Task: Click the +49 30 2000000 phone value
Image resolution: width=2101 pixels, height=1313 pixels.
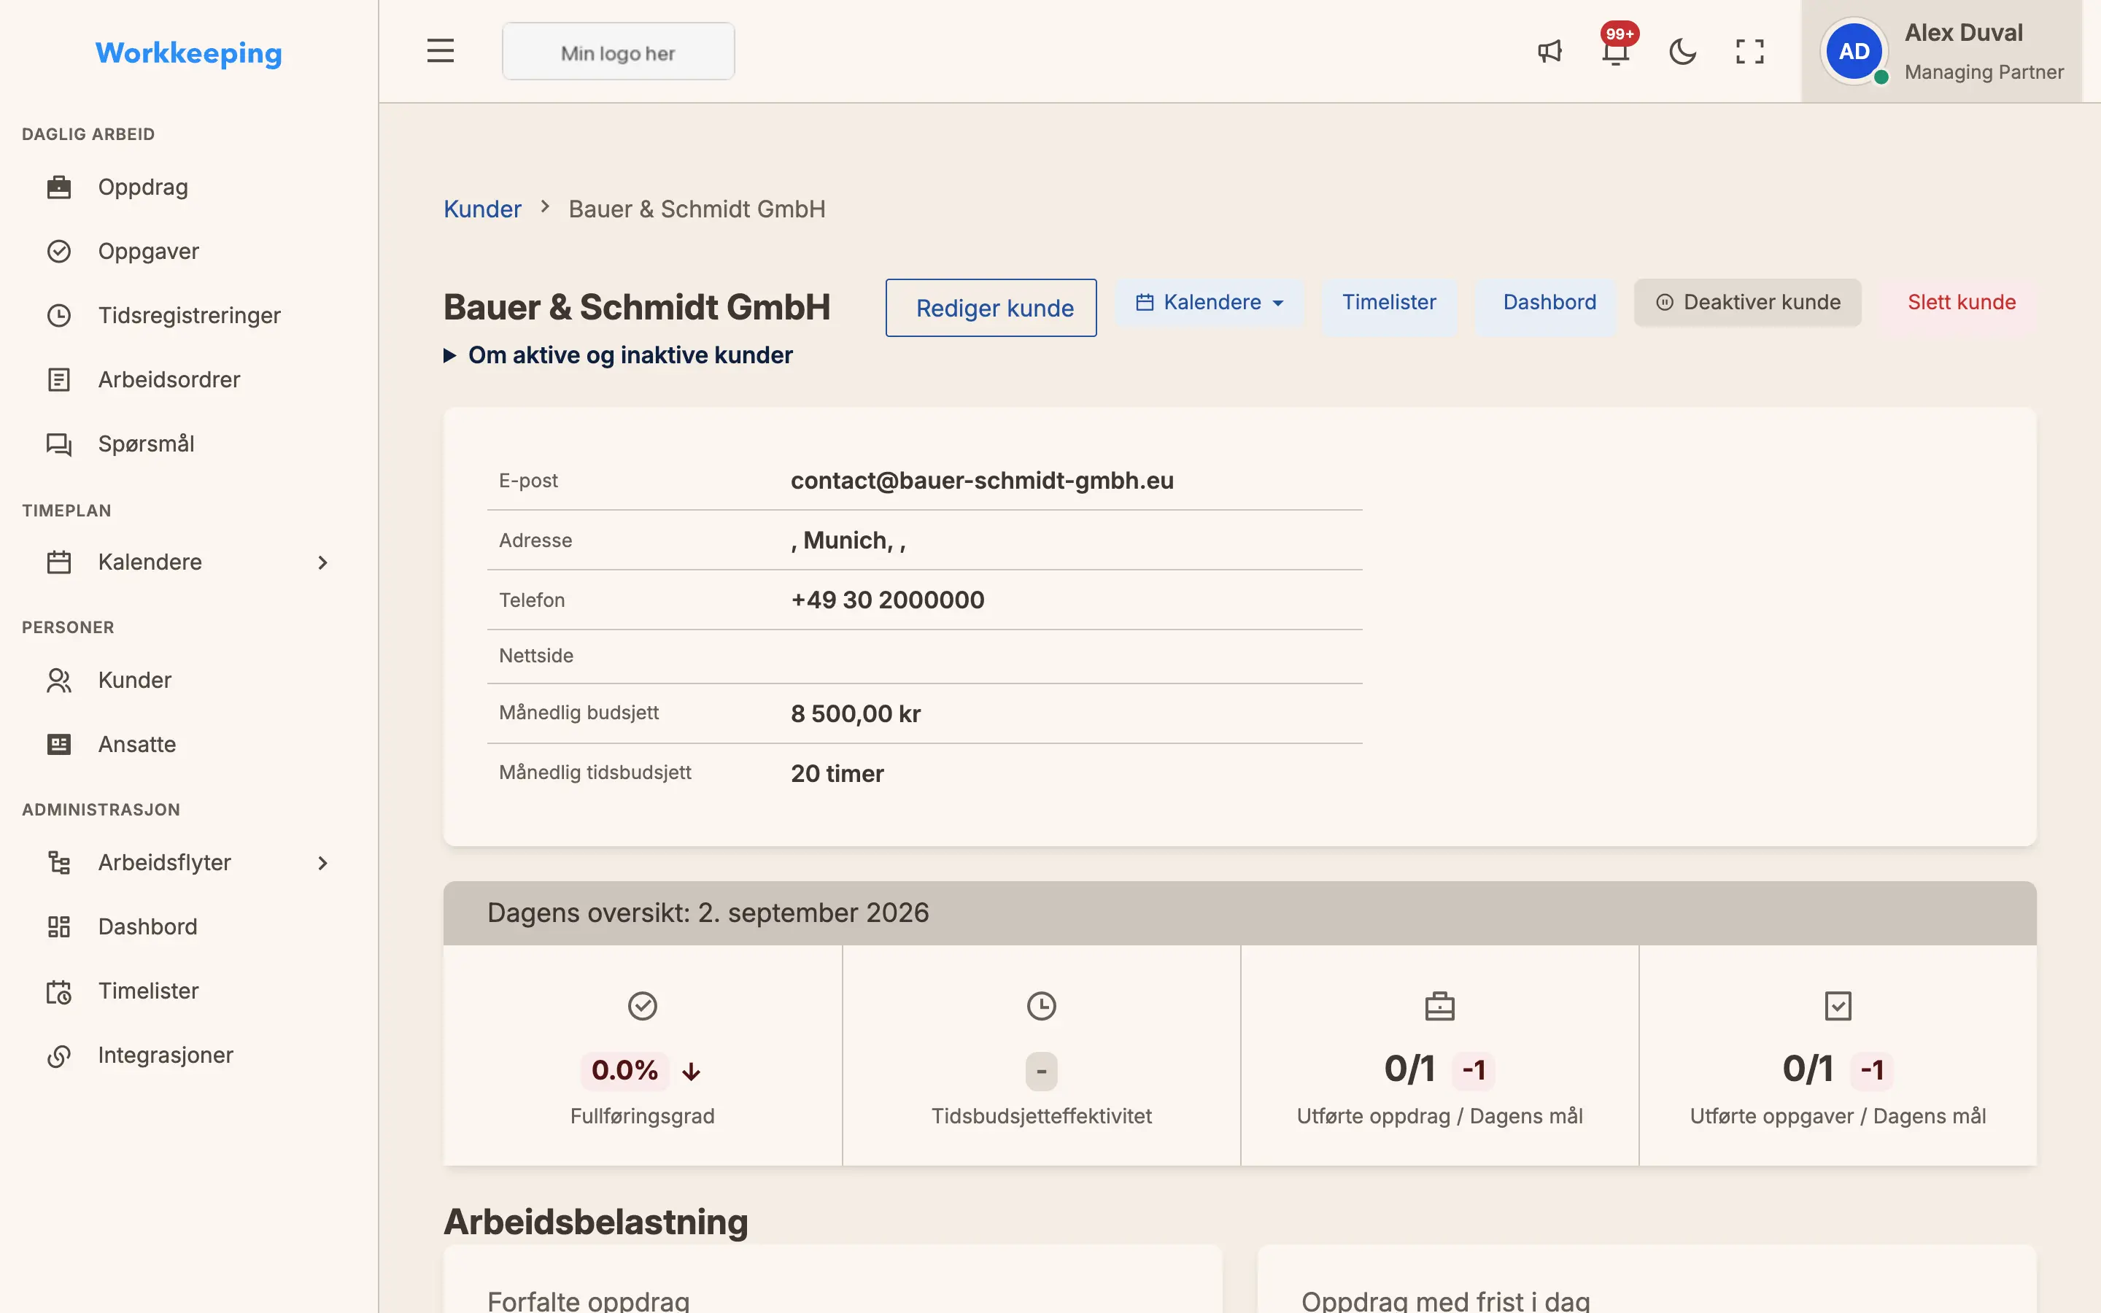Action: 887,600
